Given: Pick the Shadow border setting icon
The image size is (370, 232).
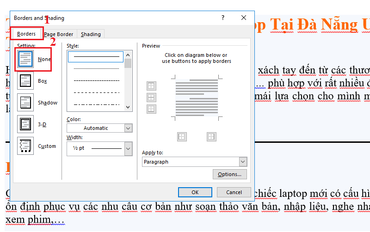Looking at the screenshot, I should 25,102.
